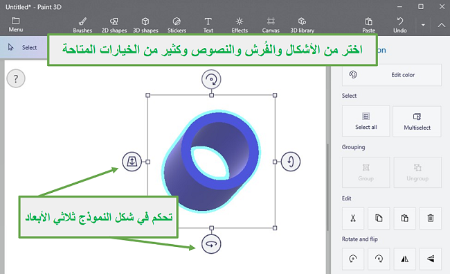This screenshot has height=274, width=450.
Task: Click the Z-axis rotation handle above object
Action: point(211,79)
